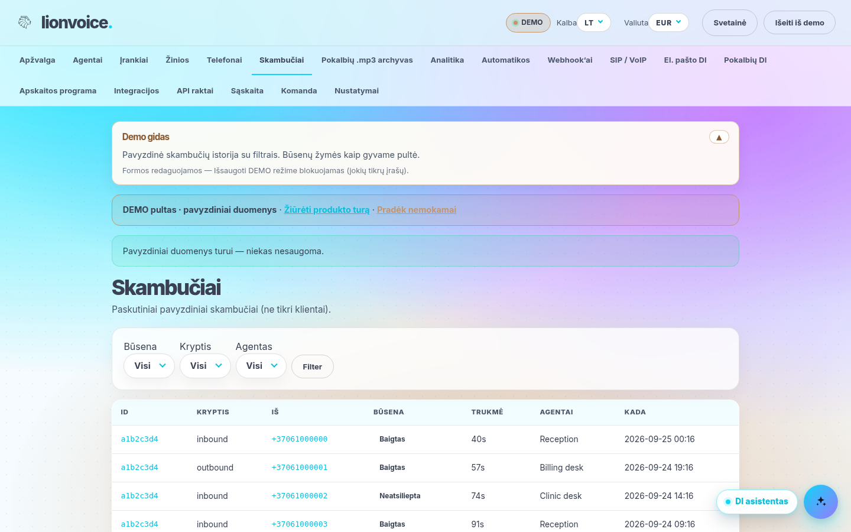The height and width of the screenshot is (532, 851).
Task: Go to the Webhook'ai tab
Action: 570,60
